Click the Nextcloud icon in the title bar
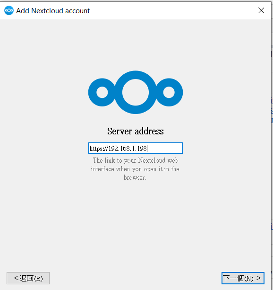The width and height of the screenshot is (273, 290). [9, 10]
